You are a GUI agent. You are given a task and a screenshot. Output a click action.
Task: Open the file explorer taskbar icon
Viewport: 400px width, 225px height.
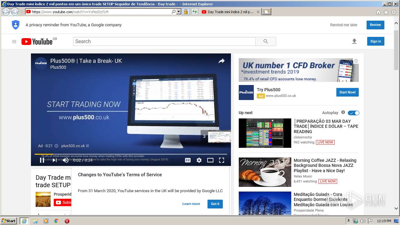coord(35,221)
